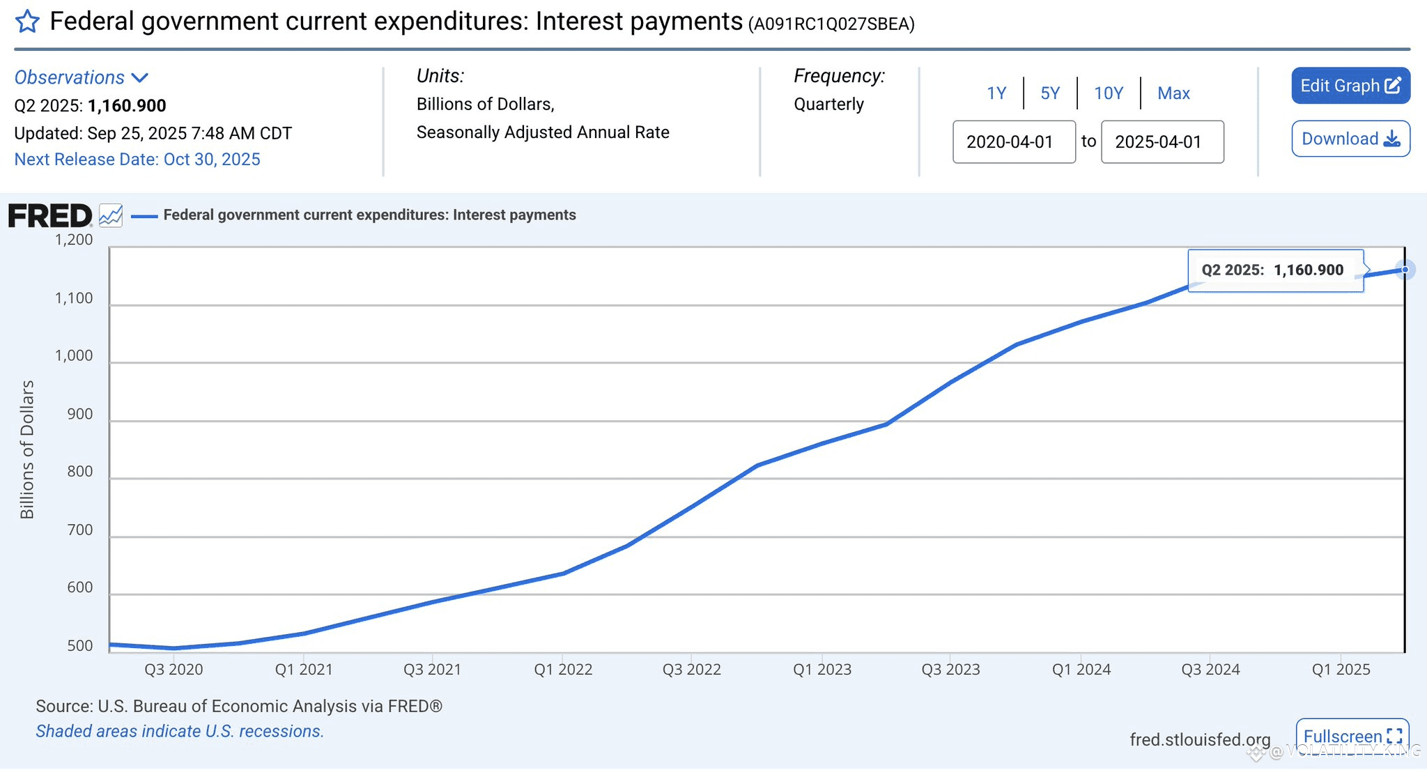Select the 1Y range tab
Screen dimensions: 1427x770
pyautogui.click(x=996, y=93)
